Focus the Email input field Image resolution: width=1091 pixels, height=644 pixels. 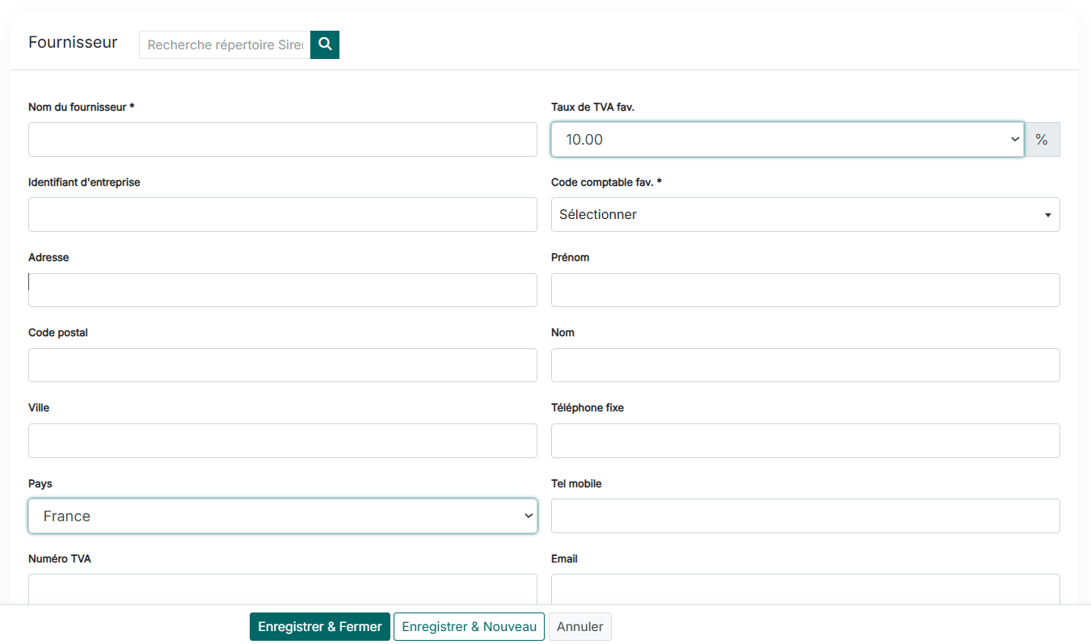click(x=806, y=589)
